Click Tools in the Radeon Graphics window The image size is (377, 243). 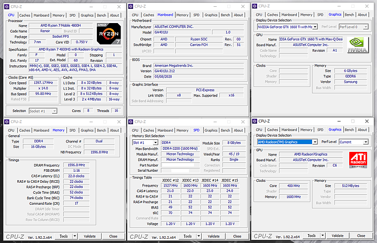[x=312, y=236]
